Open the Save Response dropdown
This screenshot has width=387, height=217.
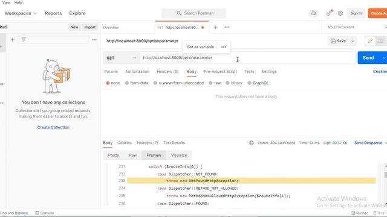(370, 143)
